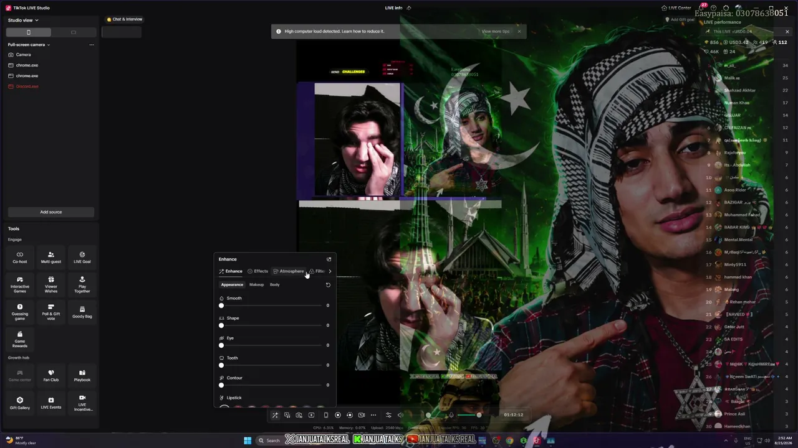Click the taskbar Search box
Screen dimensions: 798x448
click(270, 441)
